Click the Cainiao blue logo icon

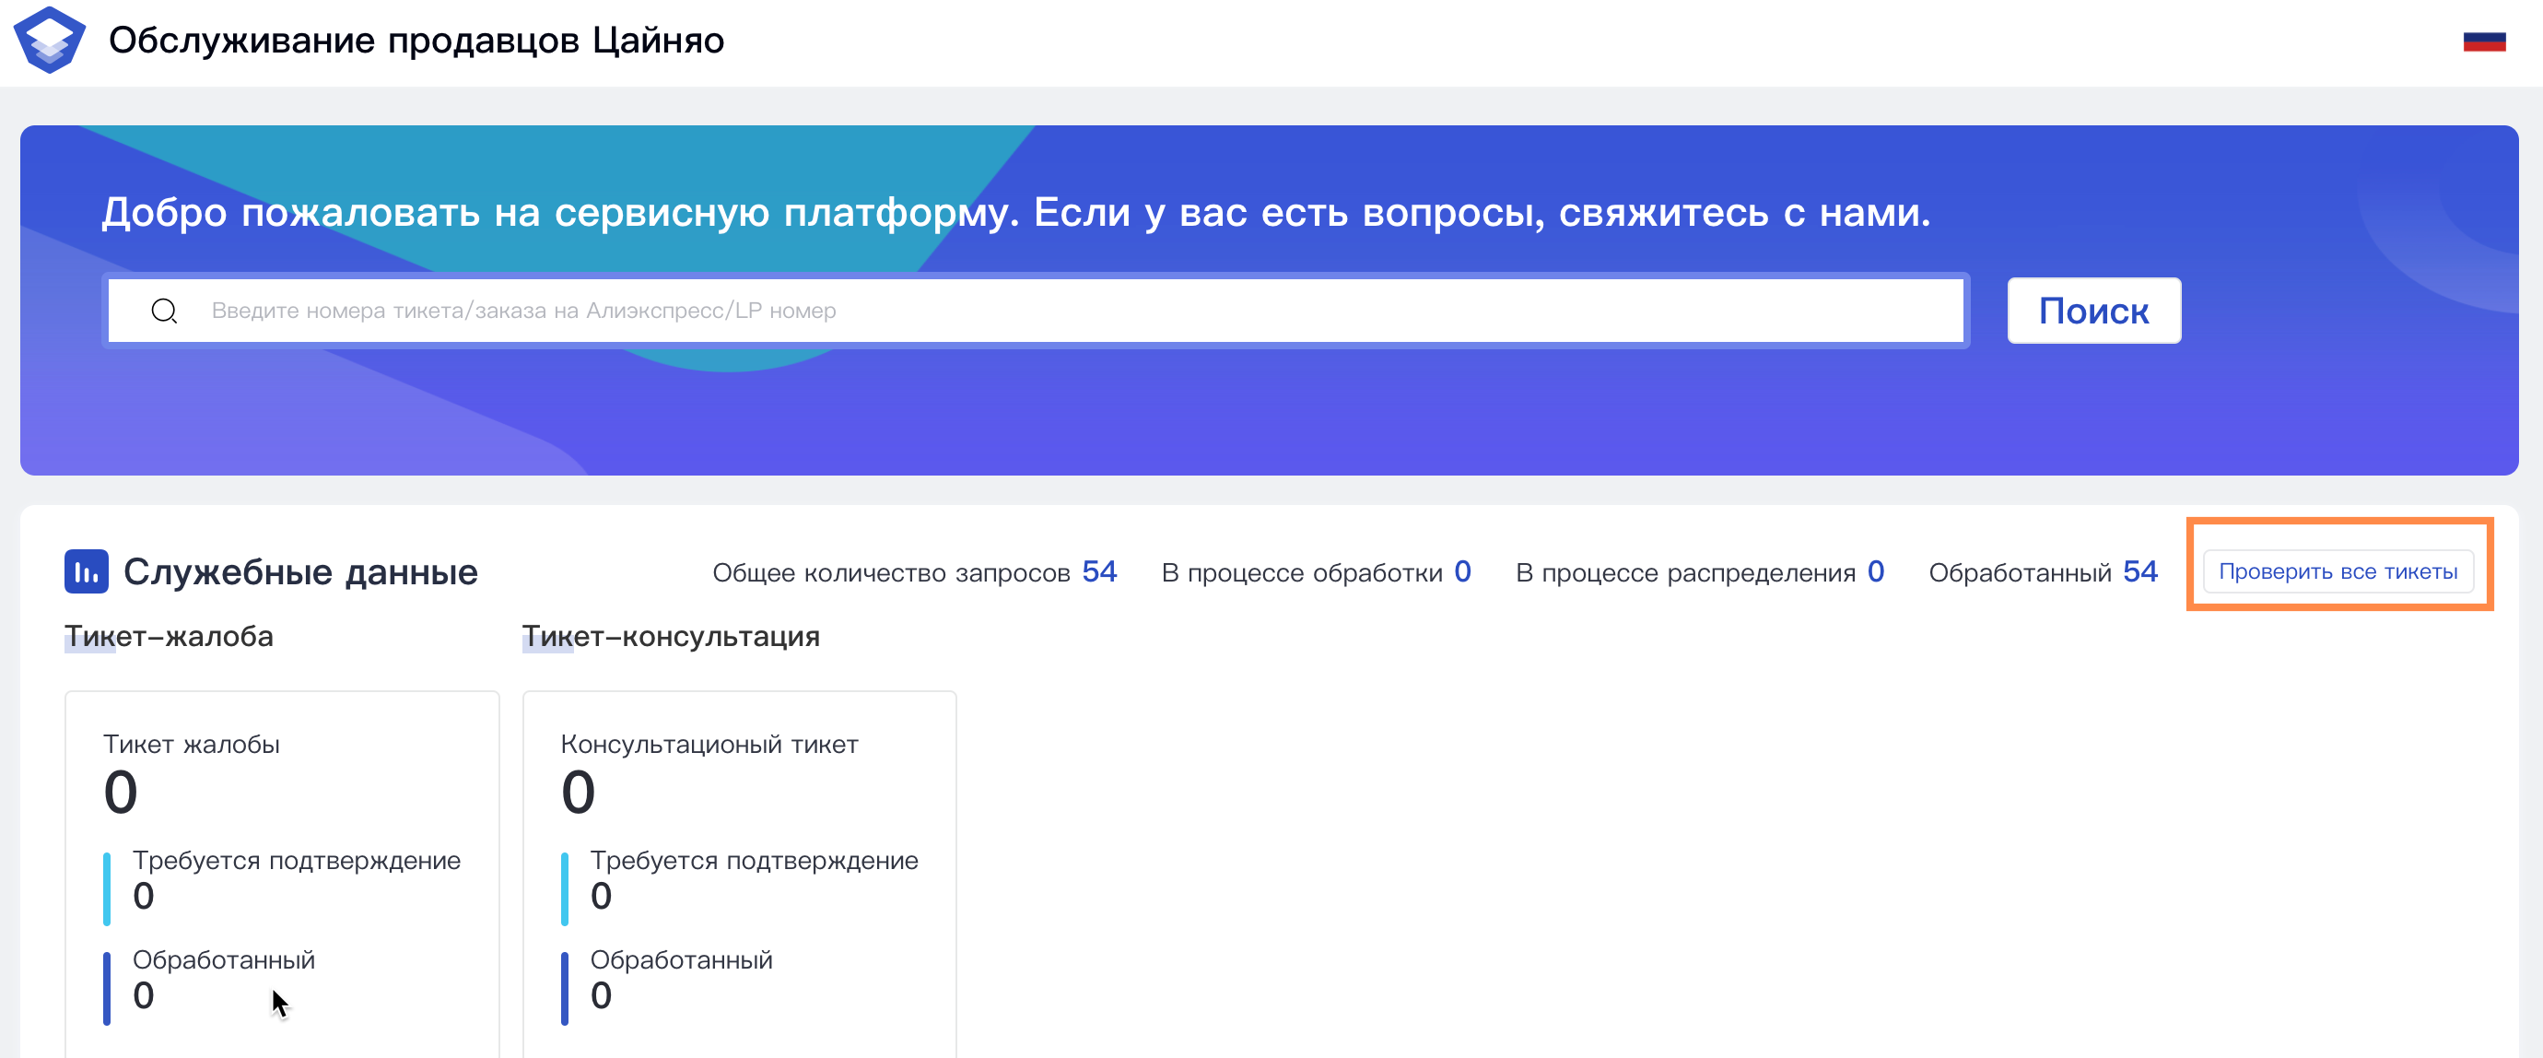pos(50,41)
